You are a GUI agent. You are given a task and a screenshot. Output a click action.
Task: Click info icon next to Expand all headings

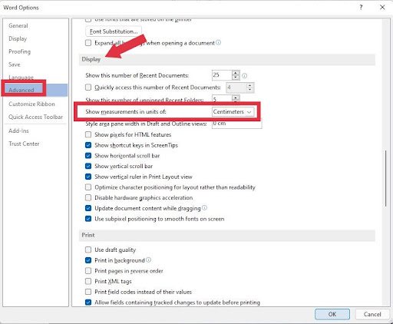(x=218, y=42)
